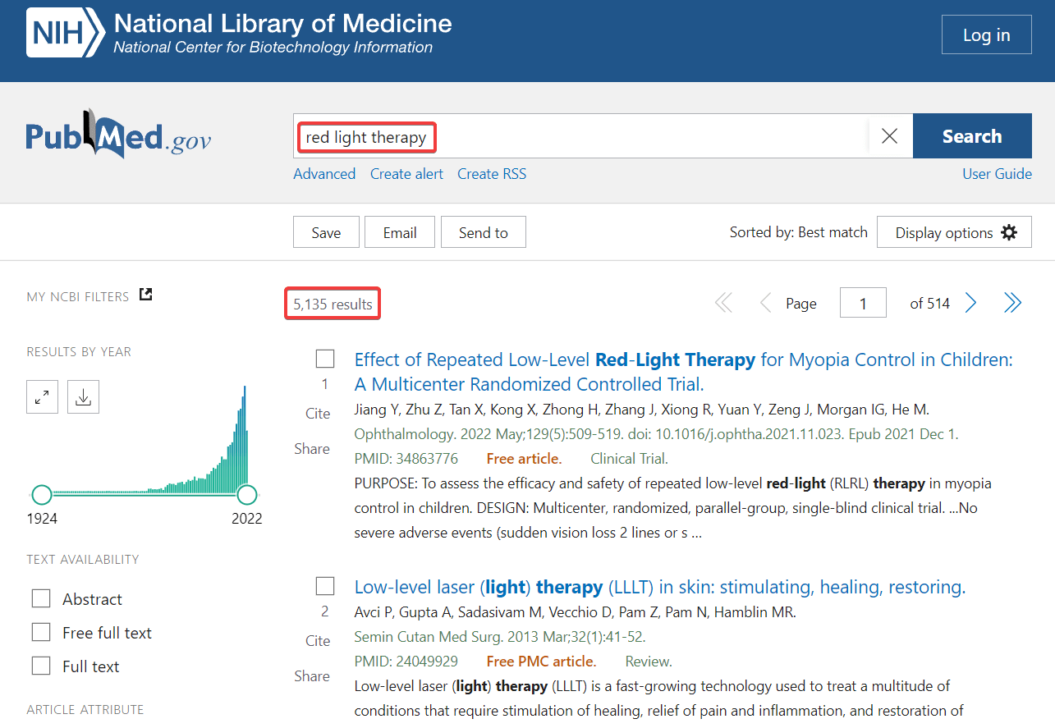Open the Email results button

pos(400,232)
